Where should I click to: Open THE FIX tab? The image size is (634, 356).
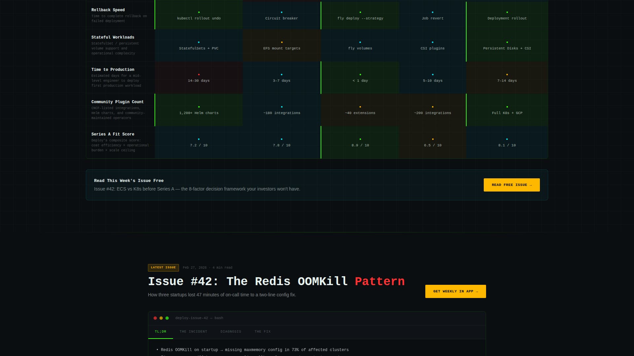click(x=263, y=332)
